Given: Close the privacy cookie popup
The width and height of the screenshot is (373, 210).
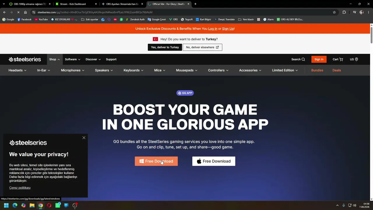Looking at the screenshot, I should click(x=84, y=138).
